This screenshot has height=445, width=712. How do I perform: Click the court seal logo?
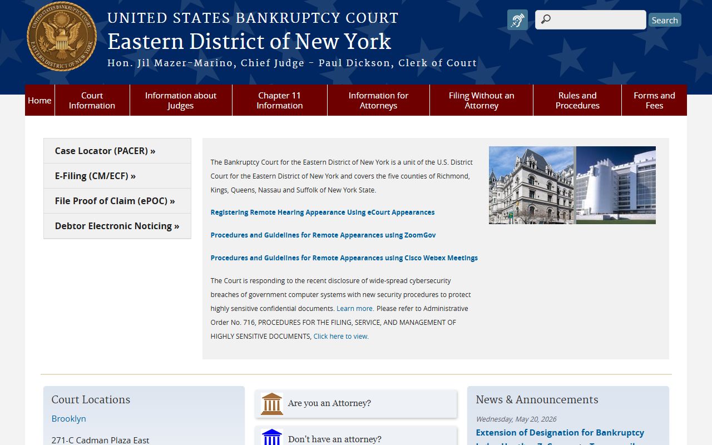click(x=62, y=36)
